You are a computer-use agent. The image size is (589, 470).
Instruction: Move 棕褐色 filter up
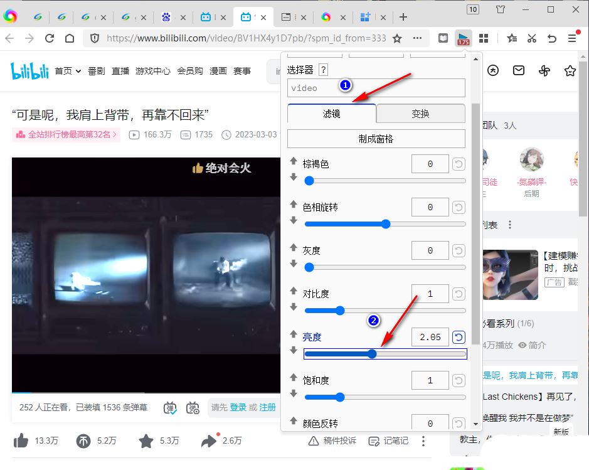click(x=294, y=161)
